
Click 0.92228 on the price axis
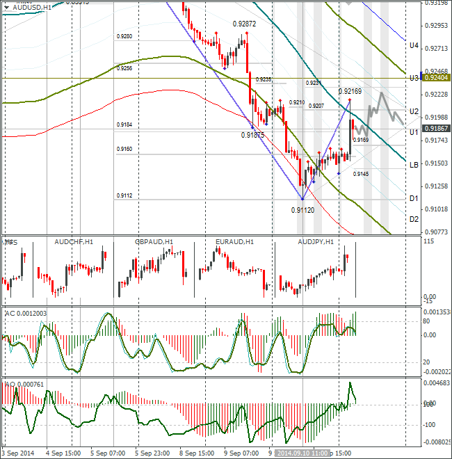(x=436, y=95)
